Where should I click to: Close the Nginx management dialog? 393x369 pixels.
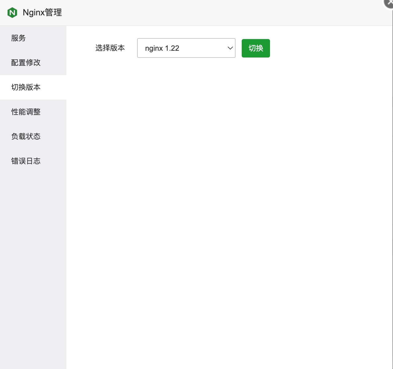tap(389, 2)
